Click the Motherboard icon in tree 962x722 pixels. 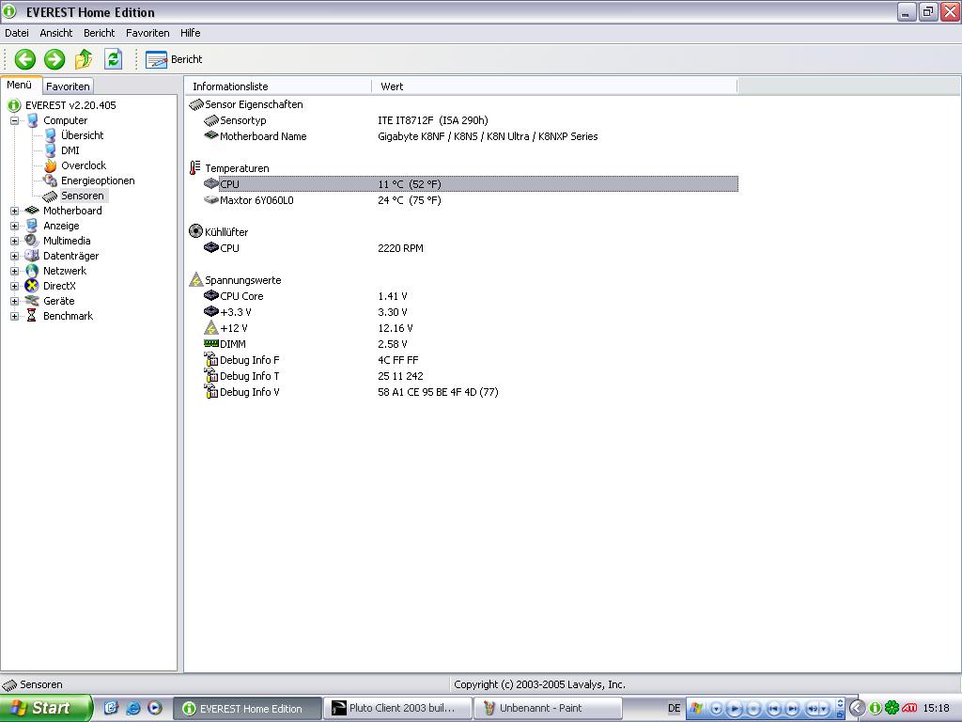(32, 211)
